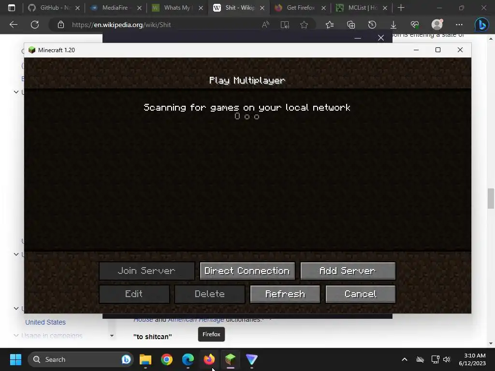
Task: Switch to Minecraft on the taskbar
Action: 231,359
